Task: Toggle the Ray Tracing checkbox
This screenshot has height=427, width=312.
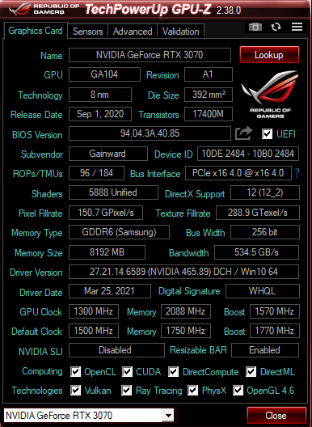Action: point(126,391)
